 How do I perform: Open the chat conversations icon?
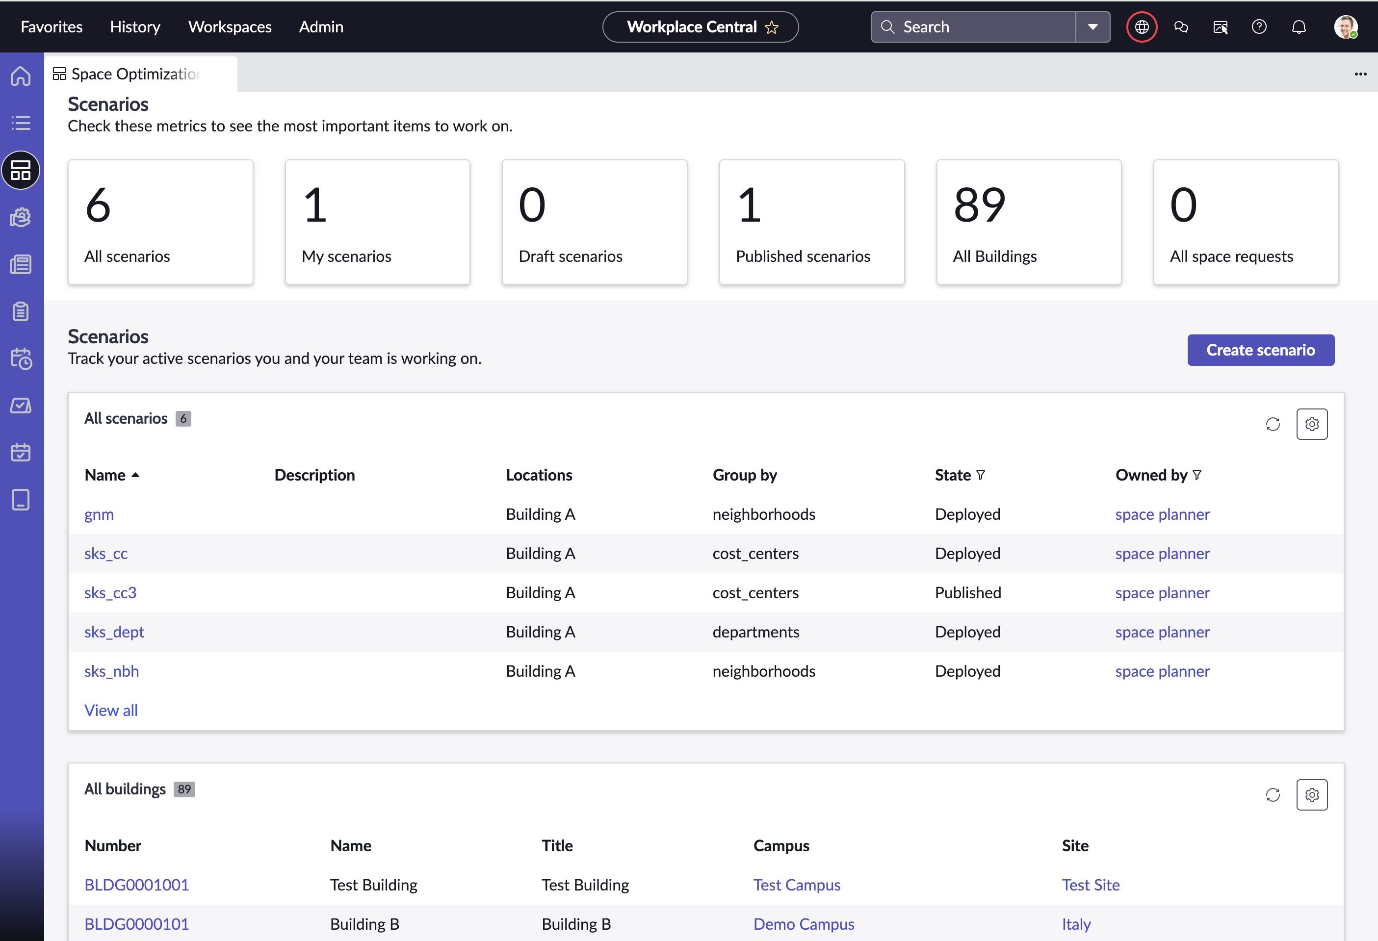tap(1181, 26)
